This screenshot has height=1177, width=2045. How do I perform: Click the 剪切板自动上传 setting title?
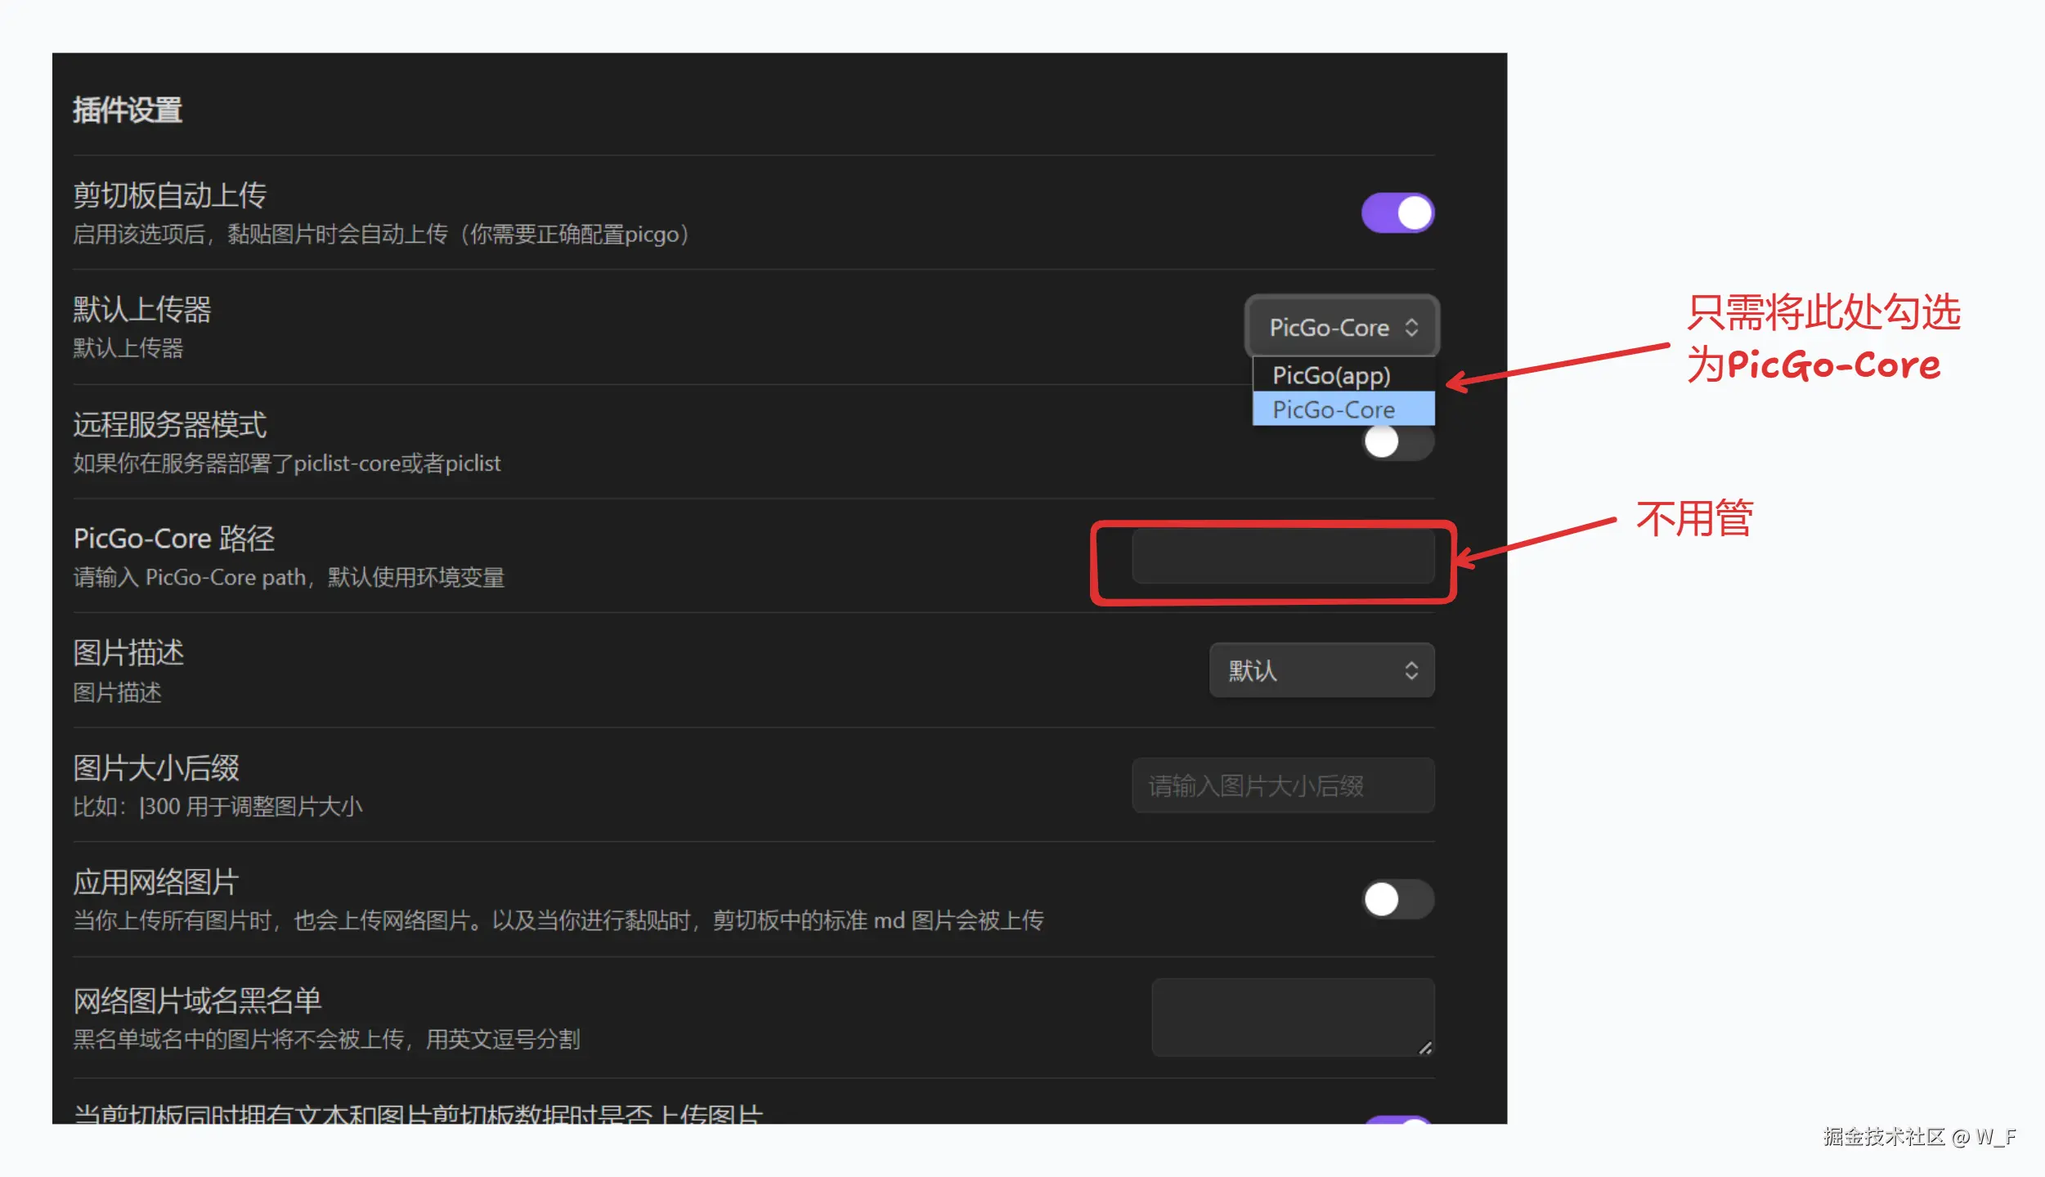pyautogui.click(x=170, y=195)
